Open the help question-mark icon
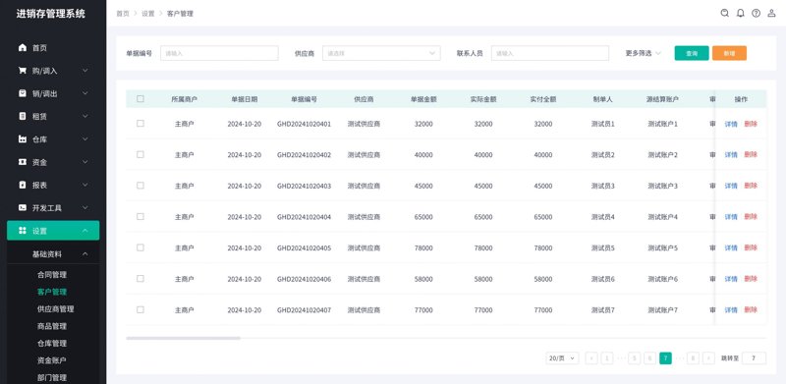Image resolution: width=786 pixels, height=384 pixels. 756,14
